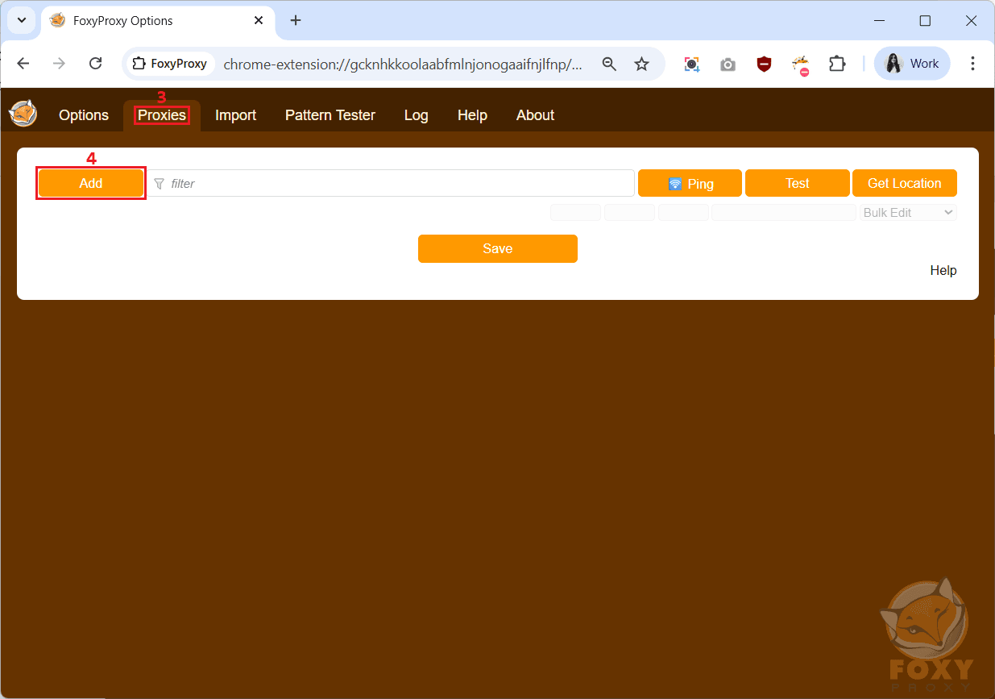
Task: Open the tab search chevron dropdown
Action: point(22,20)
